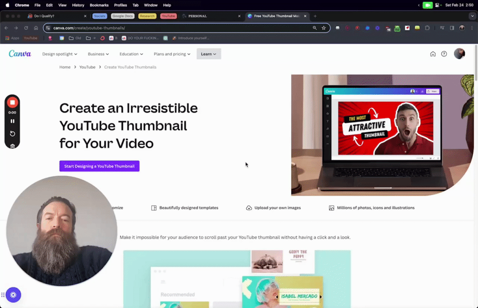
Task: Open the Design spotlight dropdown
Action: pyautogui.click(x=60, y=54)
